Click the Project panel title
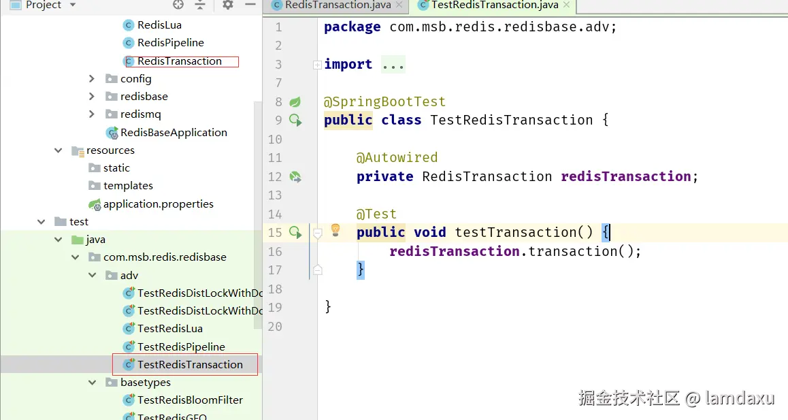 [44, 5]
